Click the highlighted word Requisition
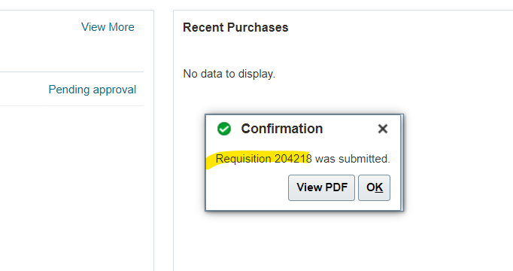Screen dimensions: 513x271 point(244,159)
